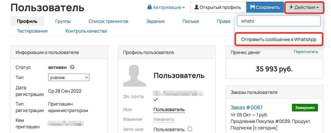The image size is (331, 133).
Task: Open the Тип dropdown showing ученик
Action: tap(69, 77)
